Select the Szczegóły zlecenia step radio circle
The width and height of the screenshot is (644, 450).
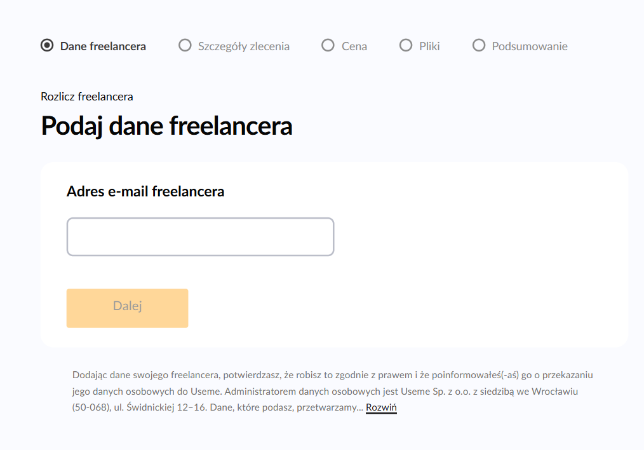click(x=185, y=46)
